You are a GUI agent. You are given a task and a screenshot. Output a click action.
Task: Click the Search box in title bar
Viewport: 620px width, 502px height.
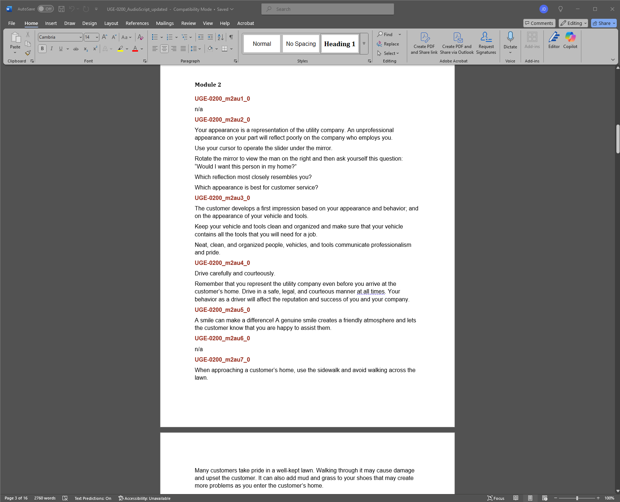[327, 9]
